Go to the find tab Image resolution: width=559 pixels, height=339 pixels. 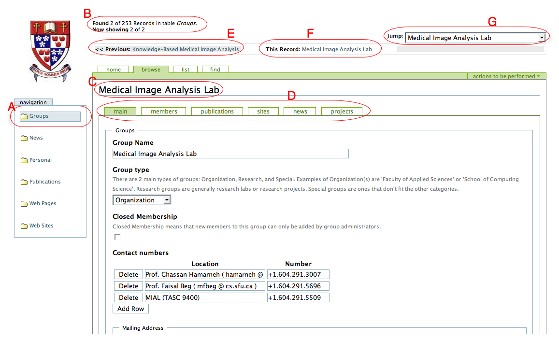(215, 70)
